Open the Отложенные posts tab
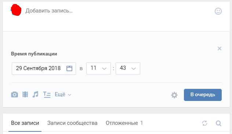Image resolution: width=232 pixels, height=134 pixels. click(124, 123)
